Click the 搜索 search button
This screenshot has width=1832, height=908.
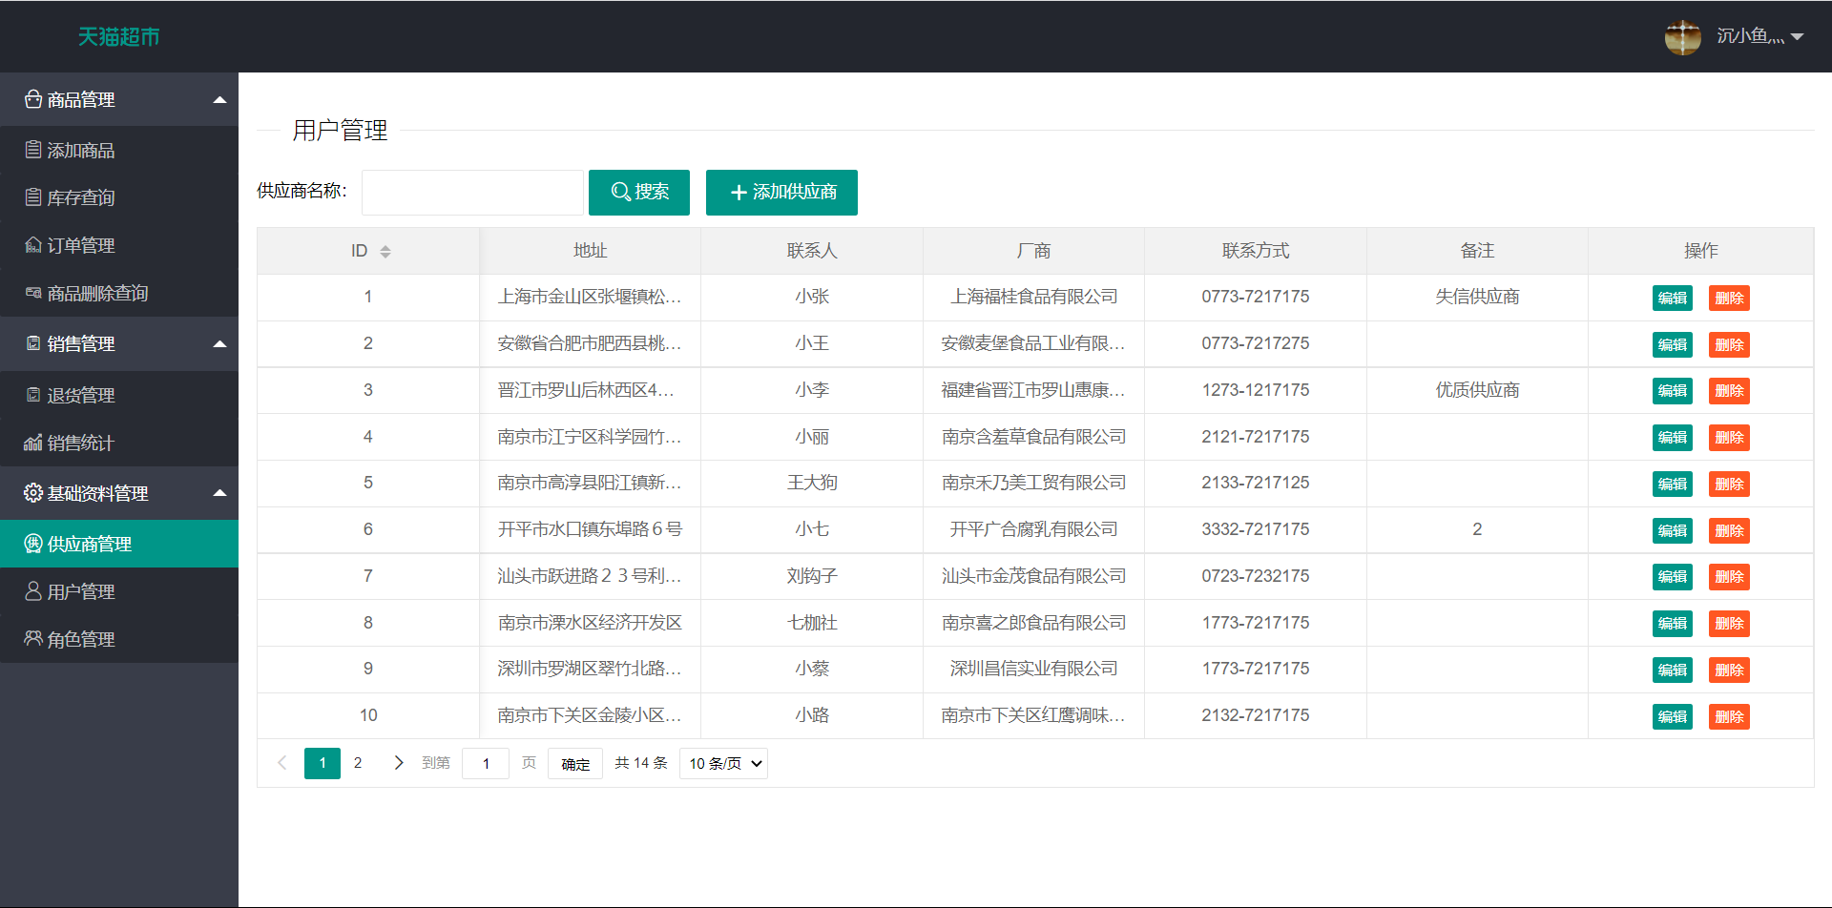pyautogui.click(x=638, y=193)
